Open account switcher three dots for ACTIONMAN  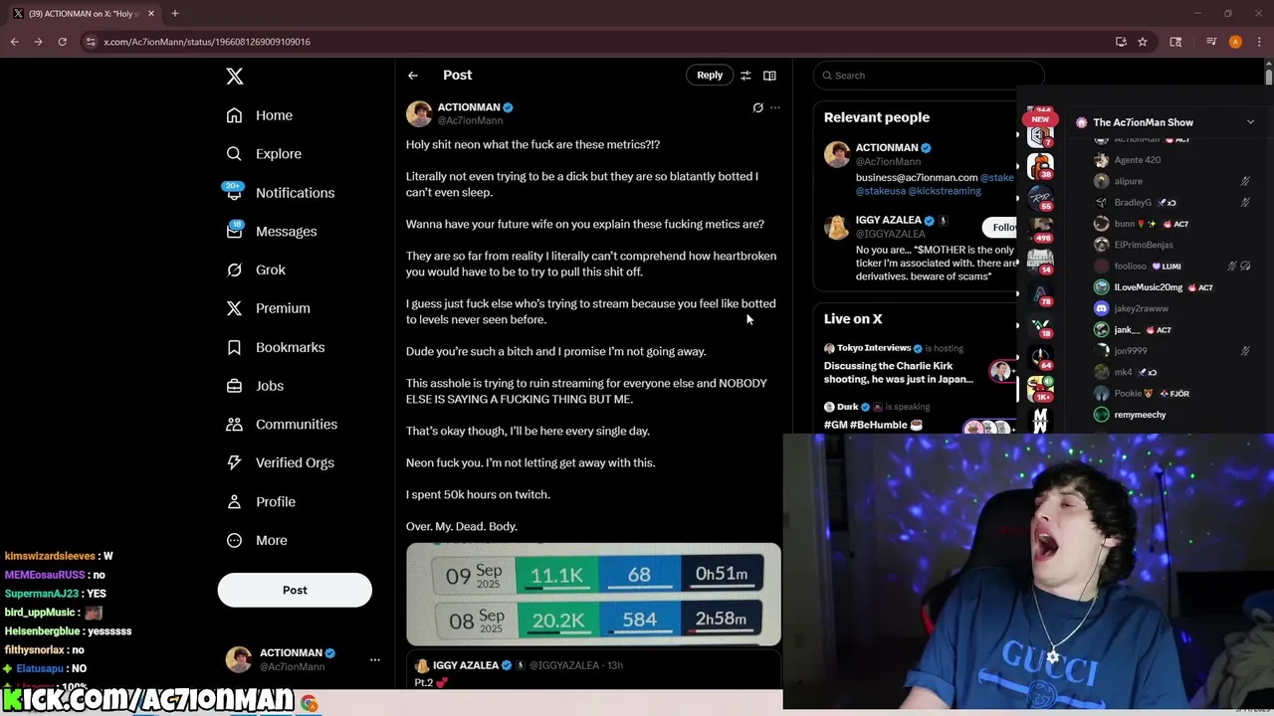(x=375, y=659)
